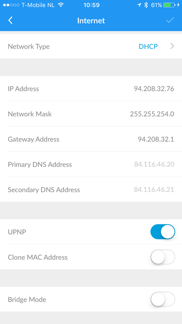Tap the checkmark save icon

point(170,20)
